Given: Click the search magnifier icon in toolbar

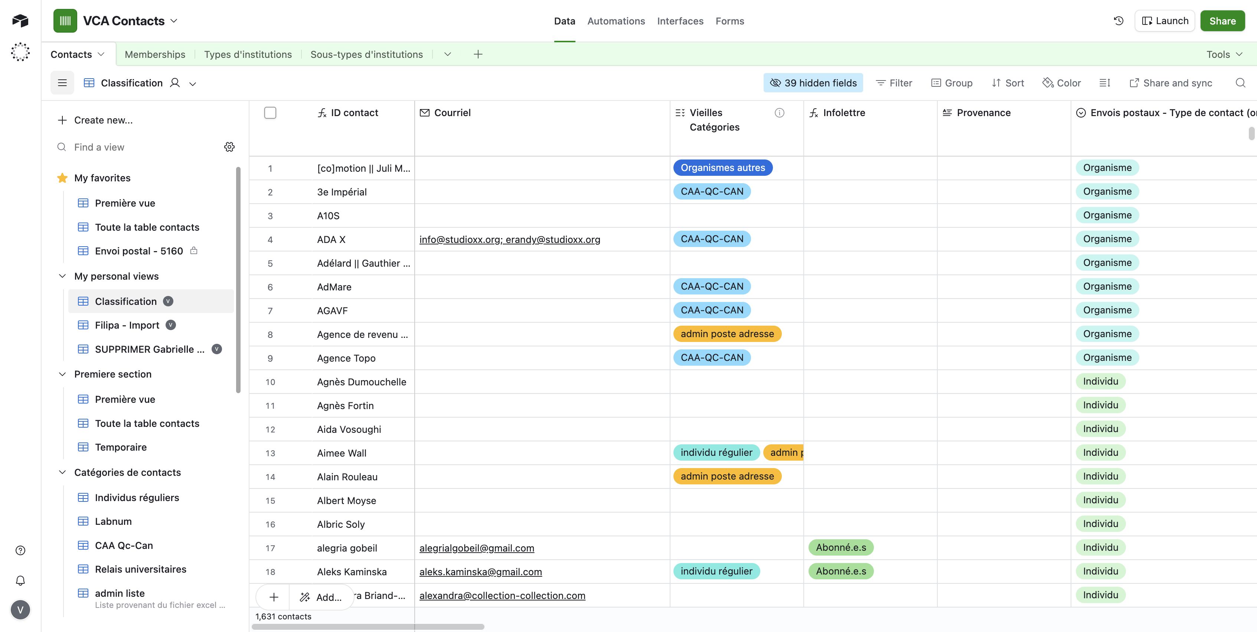Looking at the screenshot, I should (1240, 83).
